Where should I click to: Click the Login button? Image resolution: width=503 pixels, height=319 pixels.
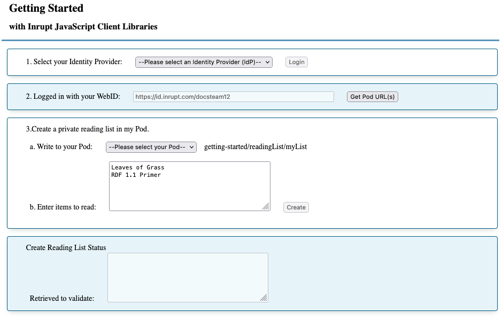296,62
